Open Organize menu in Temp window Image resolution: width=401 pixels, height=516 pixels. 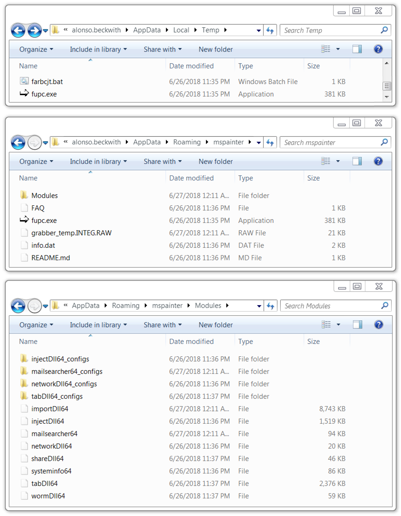pyautogui.click(x=36, y=49)
